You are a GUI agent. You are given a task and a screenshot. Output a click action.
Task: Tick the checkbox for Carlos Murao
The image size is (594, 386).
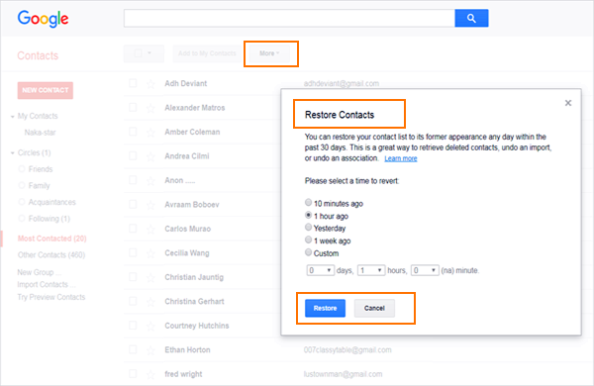coord(133,229)
